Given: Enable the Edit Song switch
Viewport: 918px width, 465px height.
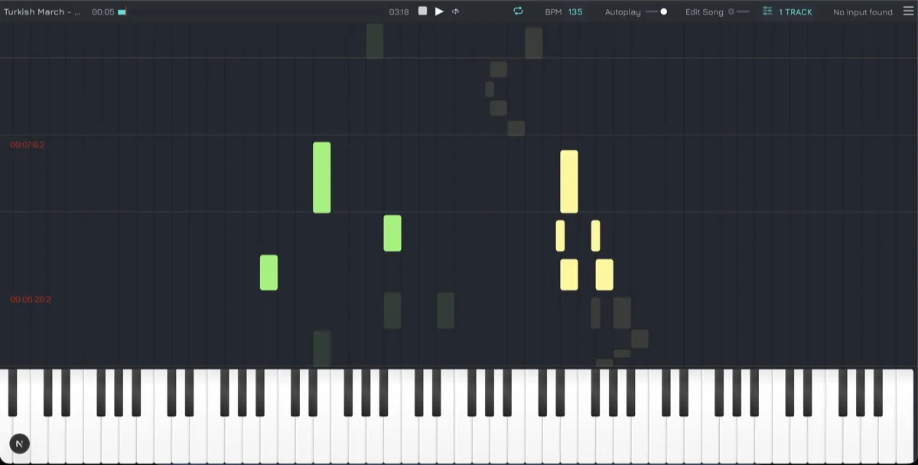Looking at the screenshot, I should (x=739, y=11).
